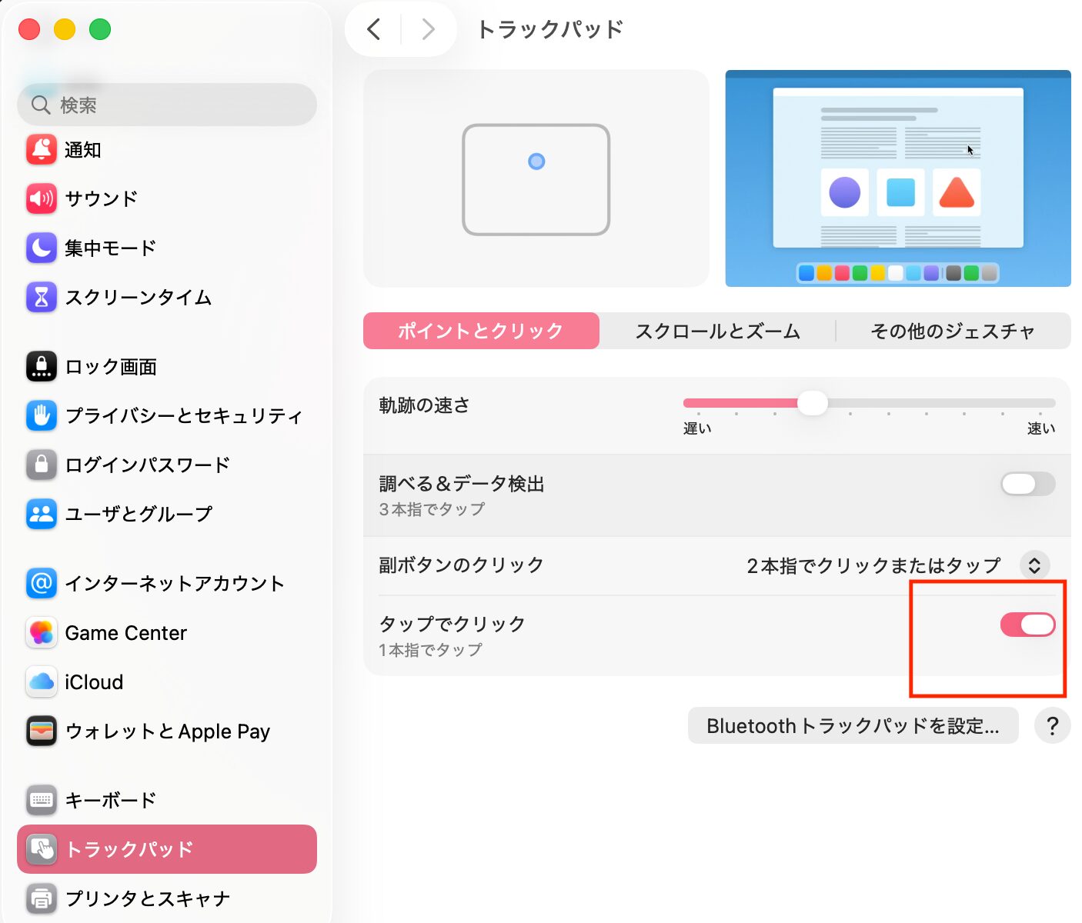Select プライバシーとセキュリティ in the sidebar
Image resolution: width=1082 pixels, height=923 pixels.
pyautogui.click(x=183, y=415)
